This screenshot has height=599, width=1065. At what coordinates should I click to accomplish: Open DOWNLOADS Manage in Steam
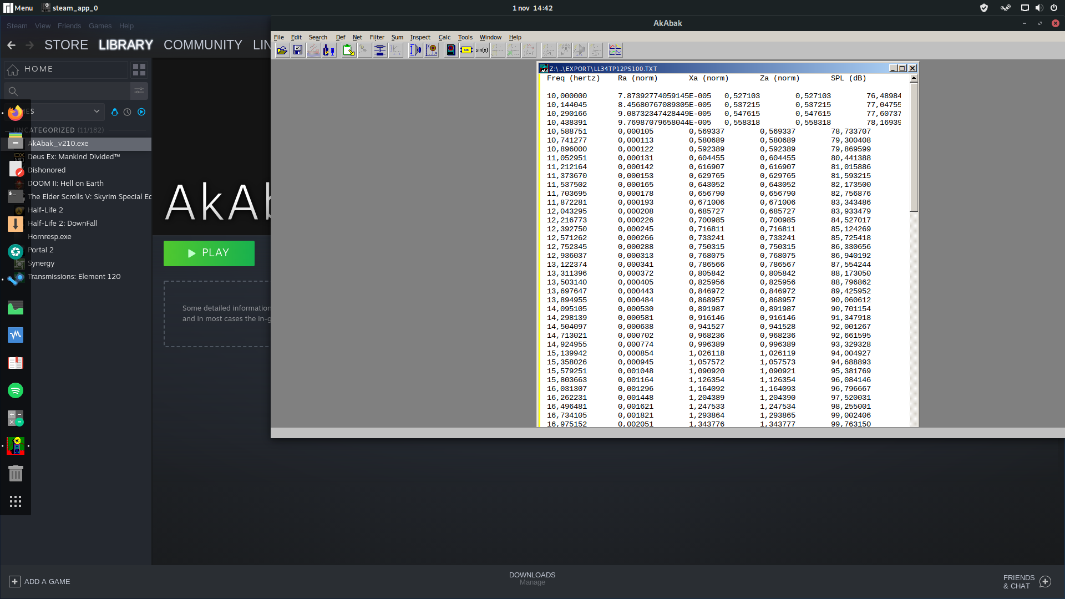point(532,578)
